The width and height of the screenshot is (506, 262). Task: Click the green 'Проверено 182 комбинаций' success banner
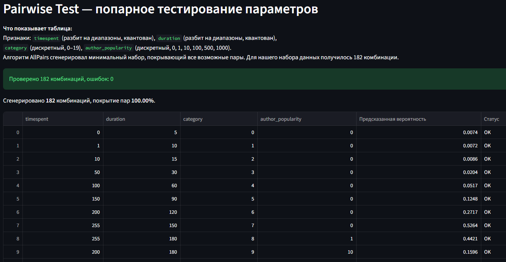(254, 79)
